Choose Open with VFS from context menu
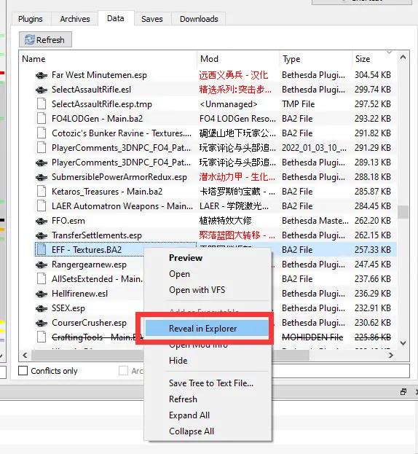 pyautogui.click(x=208, y=290)
